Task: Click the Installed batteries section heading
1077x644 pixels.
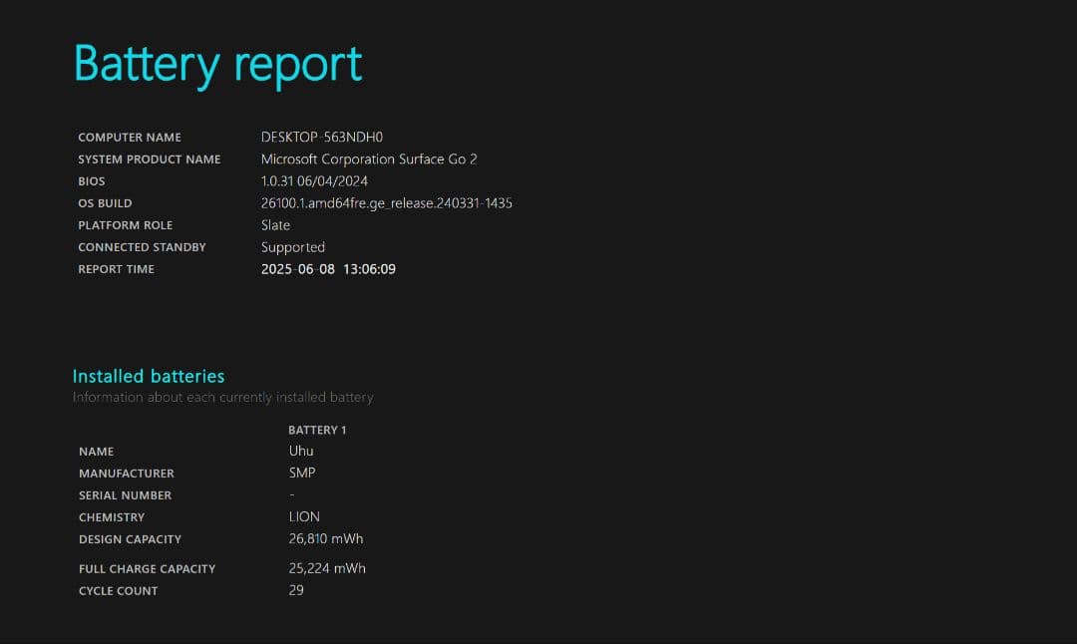Action: 149,376
